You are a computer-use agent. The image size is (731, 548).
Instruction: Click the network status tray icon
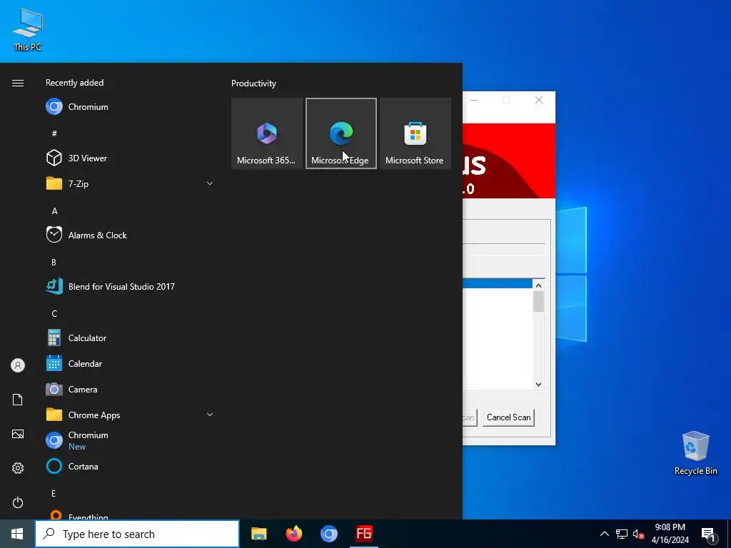point(622,534)
